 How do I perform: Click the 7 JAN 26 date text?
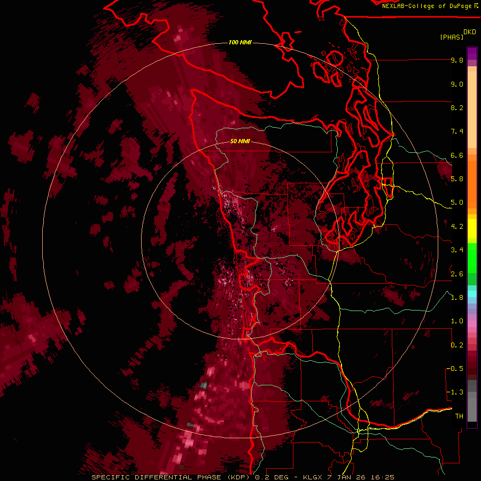point(347,477)
